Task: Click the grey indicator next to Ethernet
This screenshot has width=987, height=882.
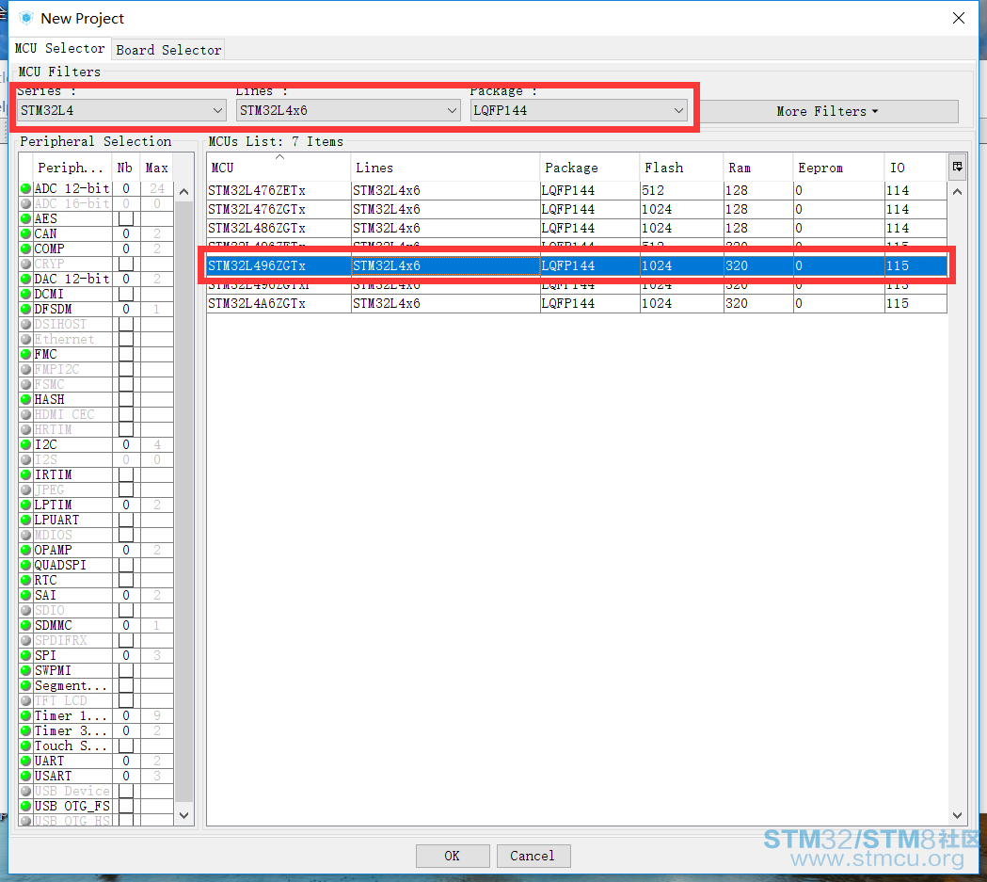Action: pos(25,339)
